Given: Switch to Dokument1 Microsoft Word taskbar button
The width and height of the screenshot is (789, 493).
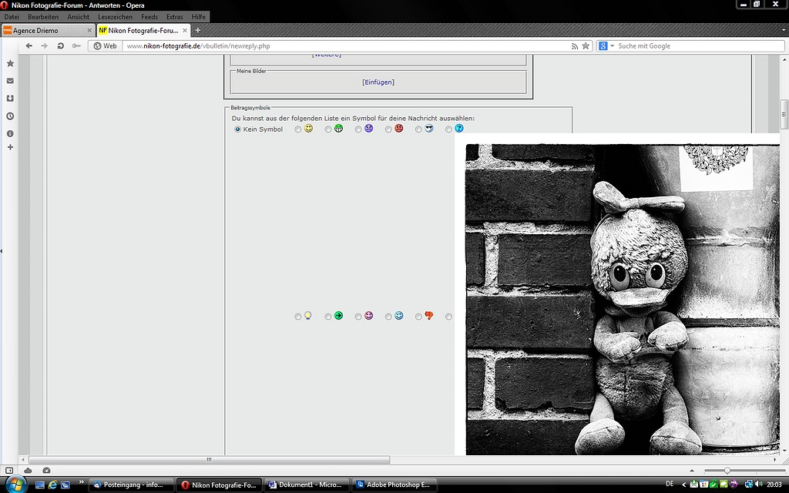Looking at the screenshot, I should point(306,485).
